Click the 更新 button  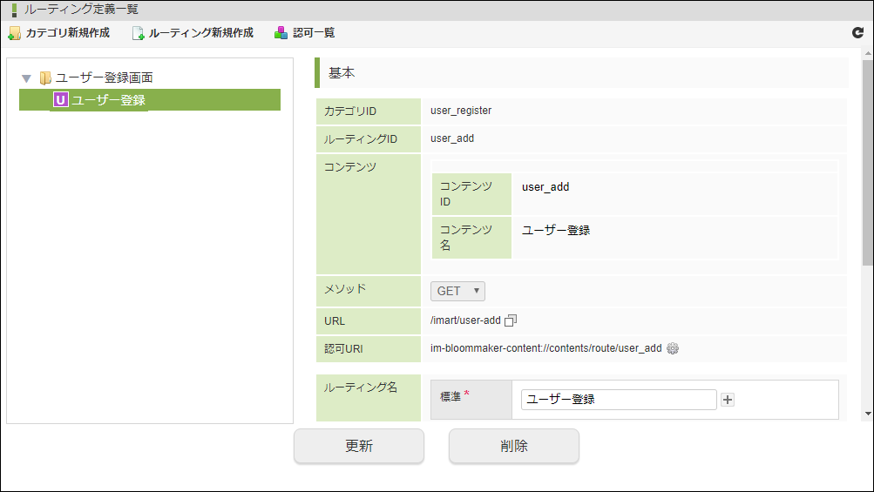pos(359,446)
